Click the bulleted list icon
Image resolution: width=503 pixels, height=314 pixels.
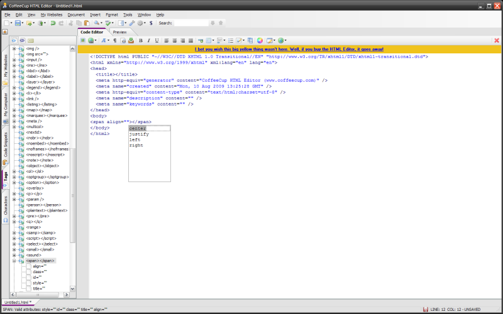point(231,40)
